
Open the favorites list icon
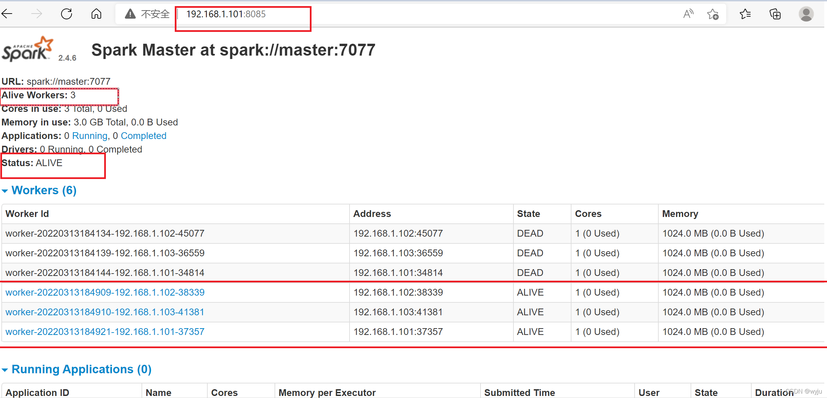tap(745, 14)
